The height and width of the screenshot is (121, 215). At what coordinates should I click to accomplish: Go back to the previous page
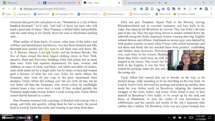4,9
